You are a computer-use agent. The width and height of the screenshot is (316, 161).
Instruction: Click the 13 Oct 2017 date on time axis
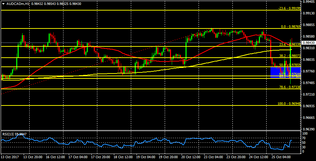point(10,157)
